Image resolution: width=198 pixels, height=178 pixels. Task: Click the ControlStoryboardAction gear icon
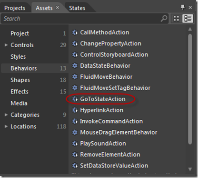tap(75, 55)
